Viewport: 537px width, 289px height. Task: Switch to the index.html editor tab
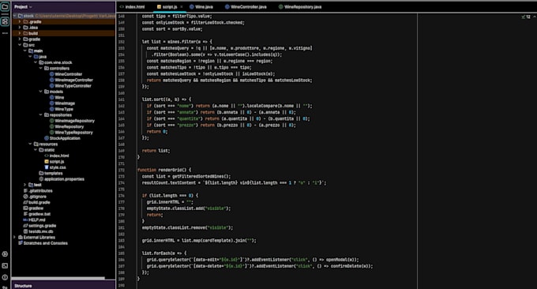point(132,7)
